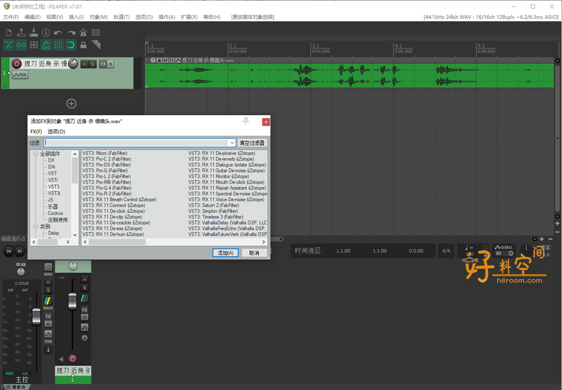Collapse the 全部插件 tree node
This screenshot has height=390, width=562.
[35, 154]
